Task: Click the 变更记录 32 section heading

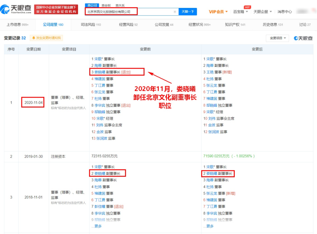Action: [x=15, y=38]
